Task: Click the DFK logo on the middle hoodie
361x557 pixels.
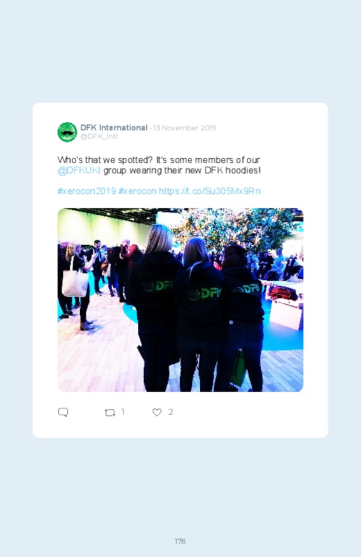Action: coord(204,293)
